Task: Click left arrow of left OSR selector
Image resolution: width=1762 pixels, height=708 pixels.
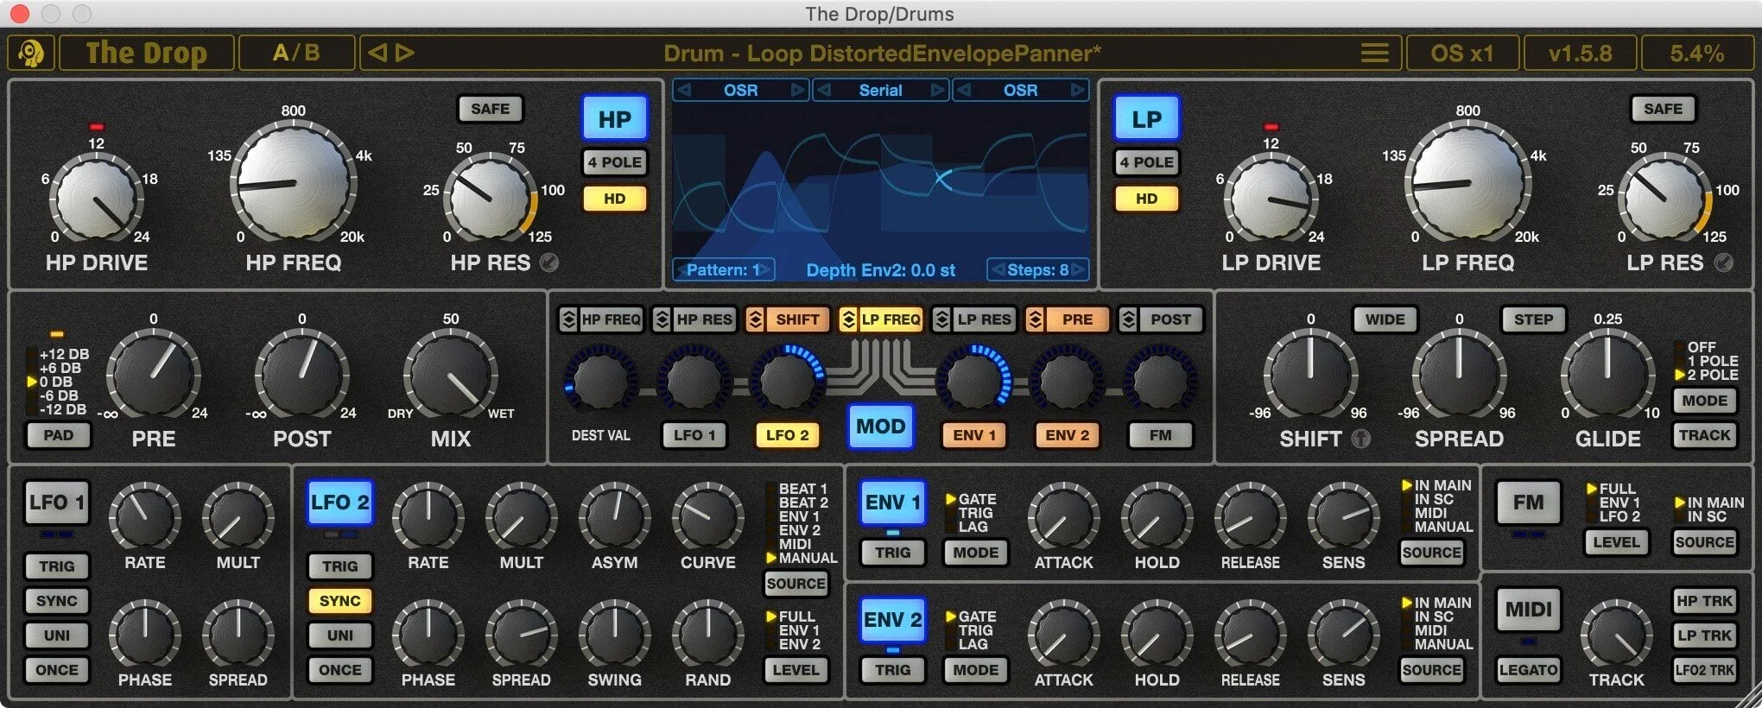Action: 683,90
